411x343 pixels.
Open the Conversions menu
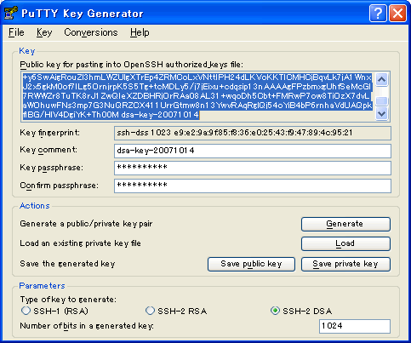(x=91, y=32)
